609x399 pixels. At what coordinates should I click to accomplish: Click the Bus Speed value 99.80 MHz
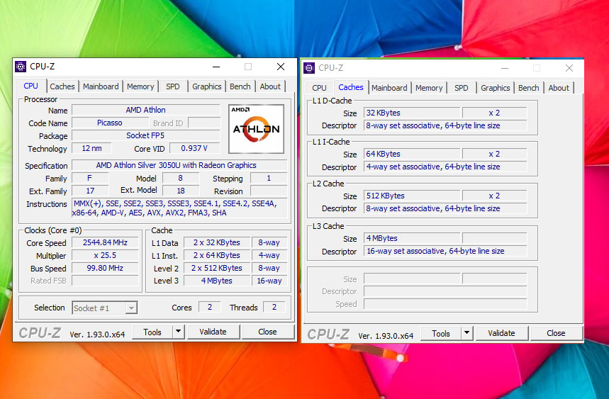coord(105,268)
